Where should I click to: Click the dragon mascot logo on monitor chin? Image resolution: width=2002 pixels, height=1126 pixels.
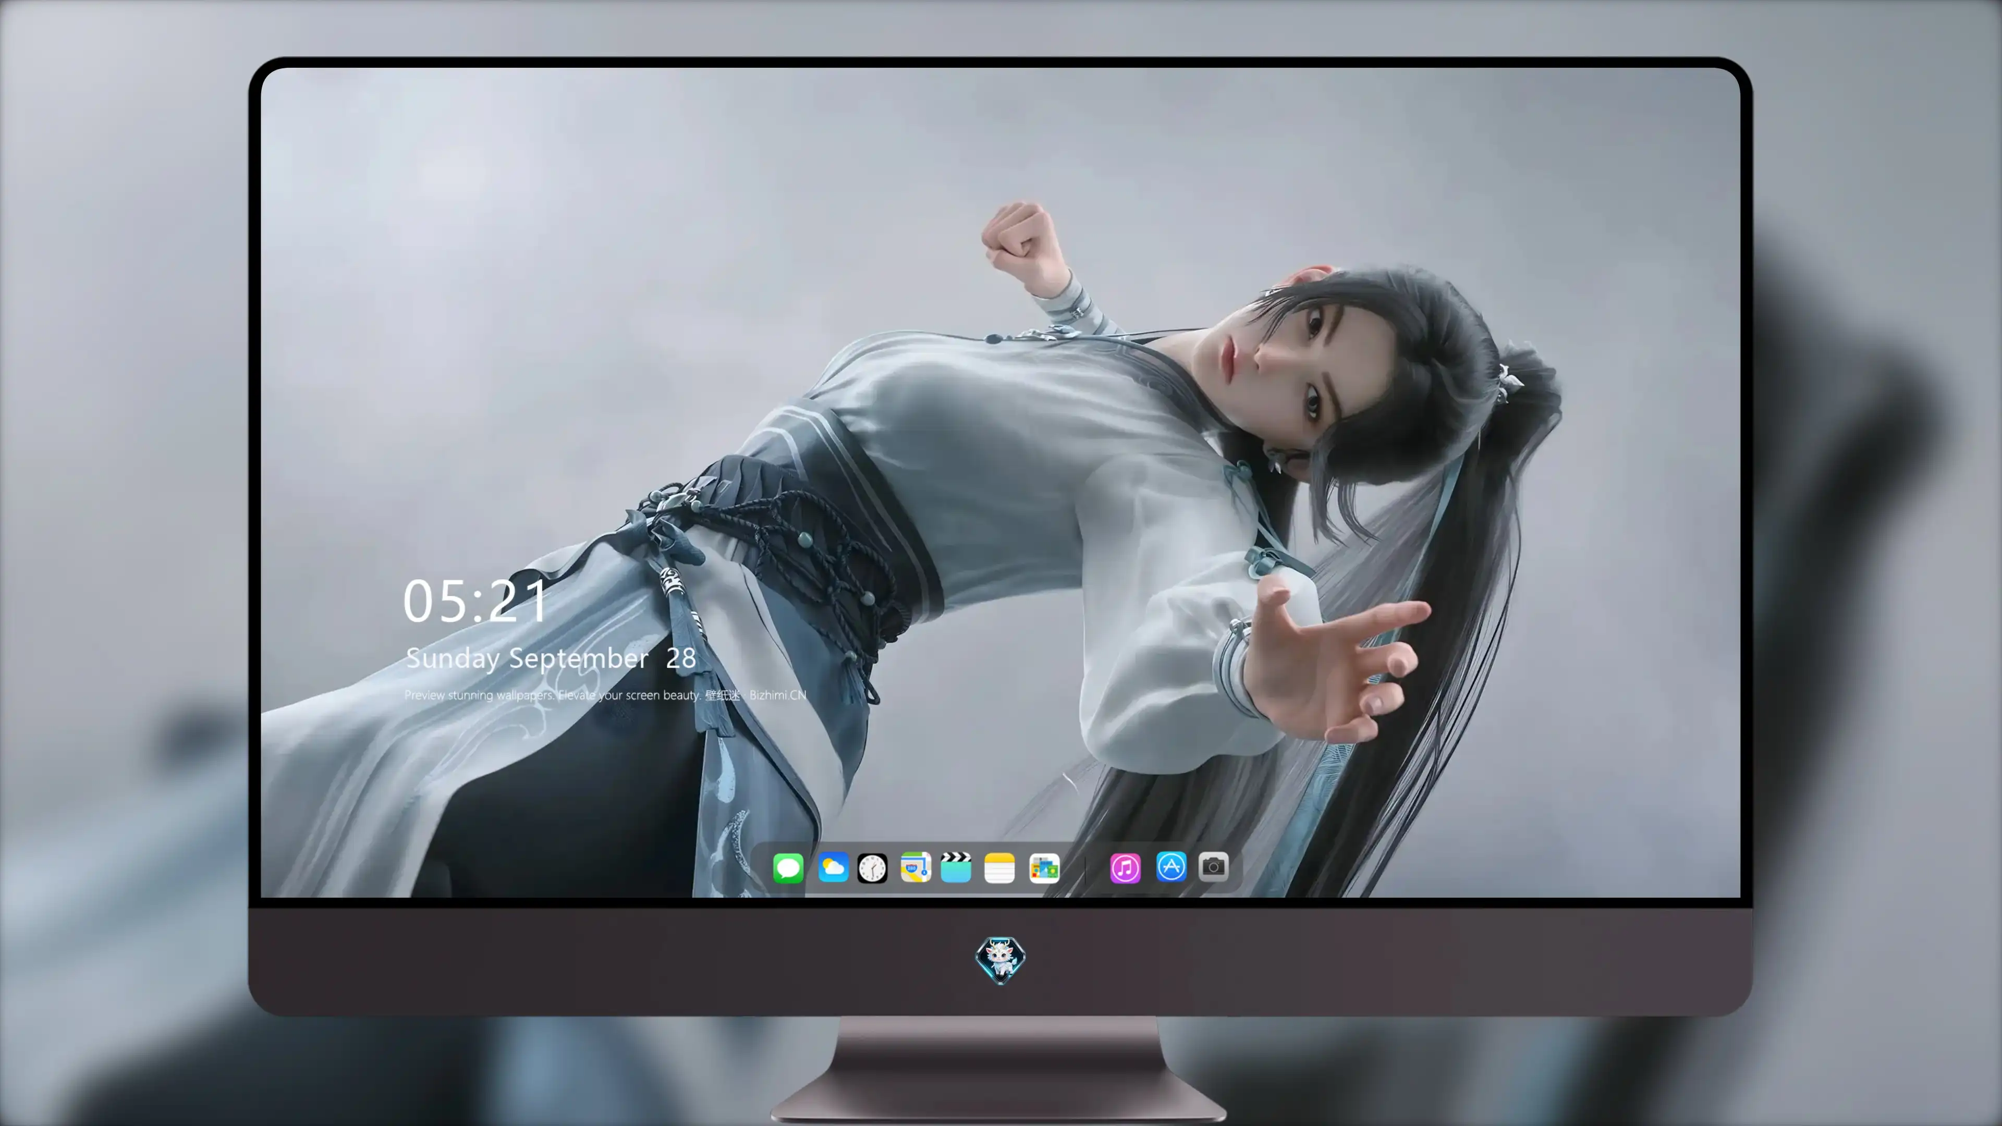pyautogui.click(x=1000, y=960)
